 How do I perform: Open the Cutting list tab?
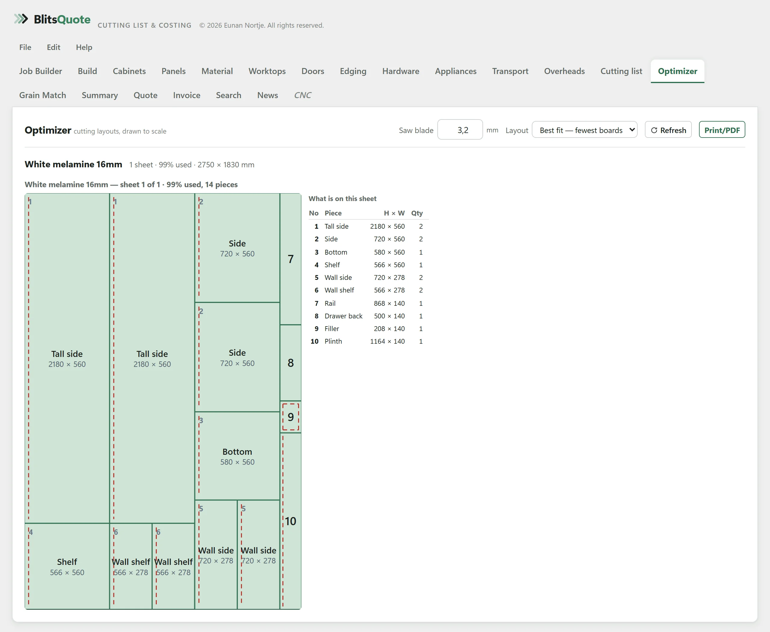click(621, 71)
